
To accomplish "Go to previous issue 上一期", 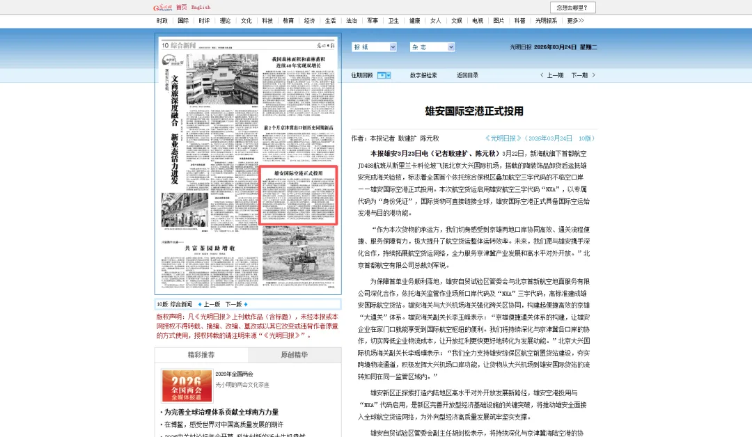I will tap(556, 75).
